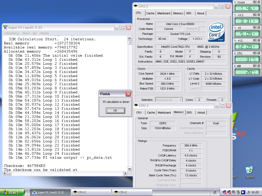This screenshot has height=196, width=262.
Task: Click the '4096 KBytes' Level 2 cache value
Action: (x=213, y=84)
